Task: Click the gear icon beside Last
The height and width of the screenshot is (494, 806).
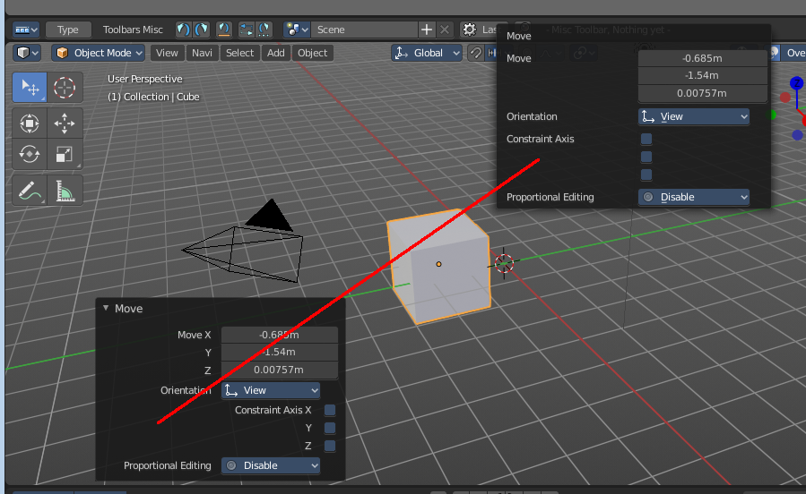Action: [x=469, y=30]
